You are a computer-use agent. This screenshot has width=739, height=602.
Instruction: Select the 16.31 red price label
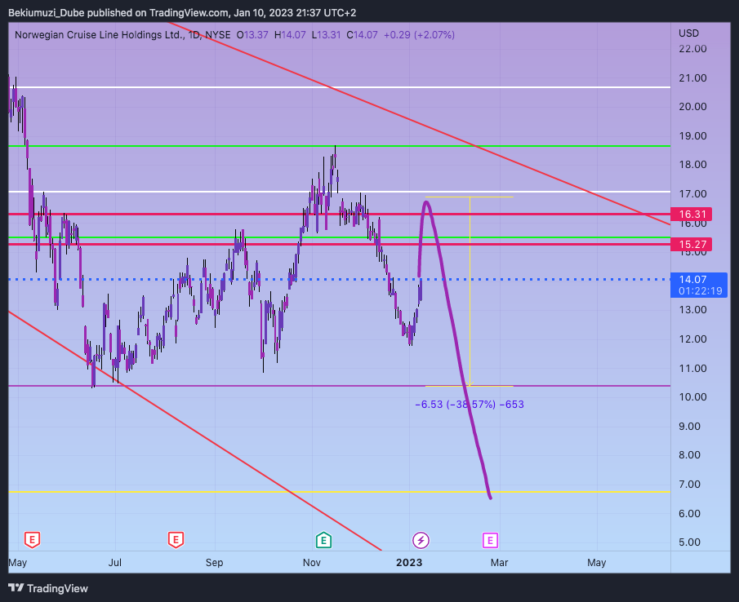[x=692, y=215]
